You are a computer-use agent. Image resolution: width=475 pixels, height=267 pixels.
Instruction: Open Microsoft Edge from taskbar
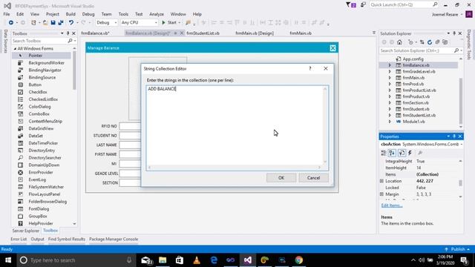pos(214,260)
